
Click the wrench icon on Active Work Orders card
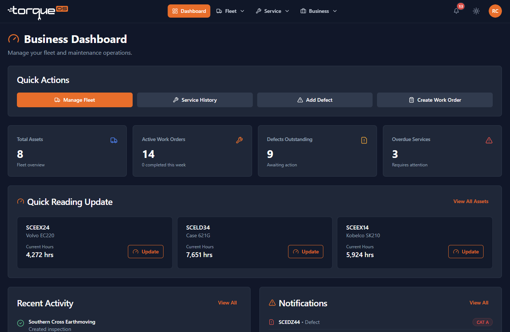[x=239, y=140]
